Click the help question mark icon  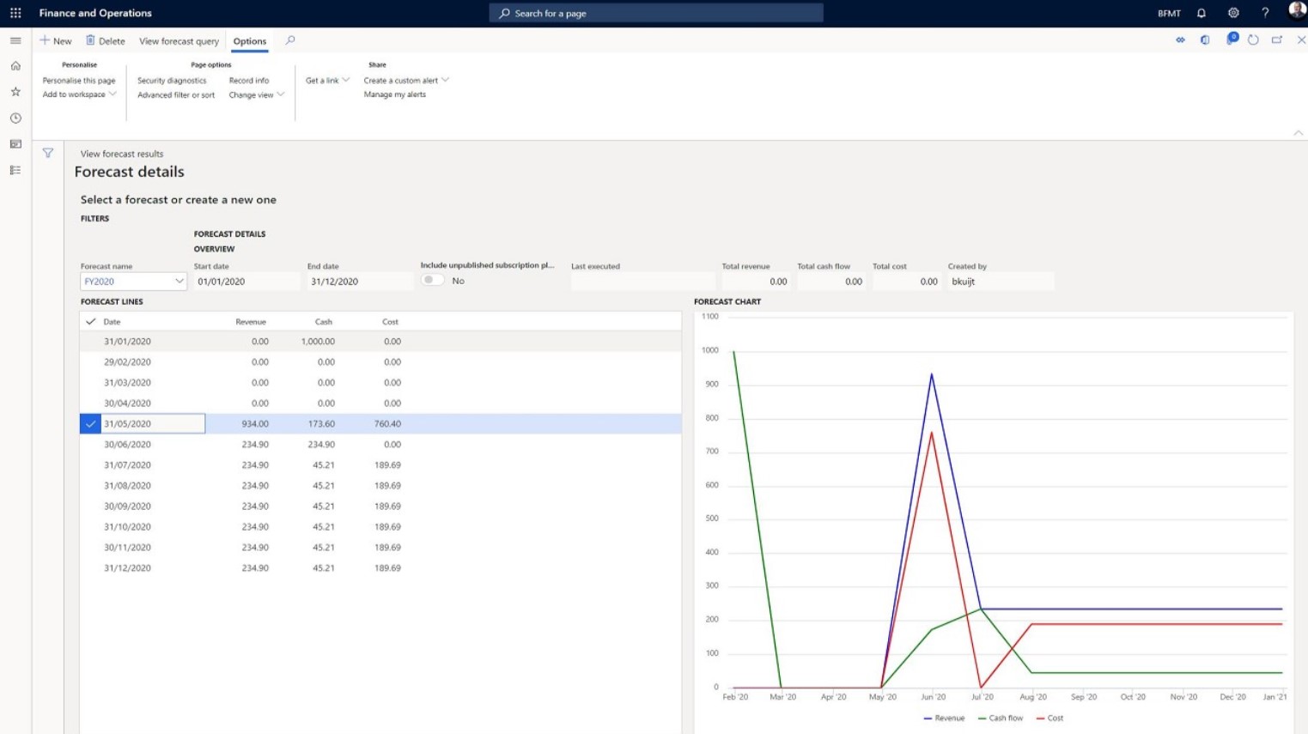(x=1265, y=13)
